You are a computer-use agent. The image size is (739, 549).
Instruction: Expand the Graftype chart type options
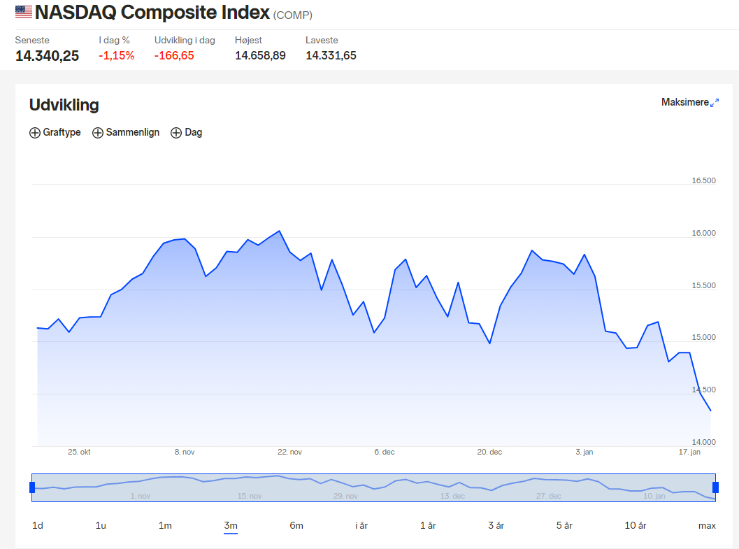point(55,132)
